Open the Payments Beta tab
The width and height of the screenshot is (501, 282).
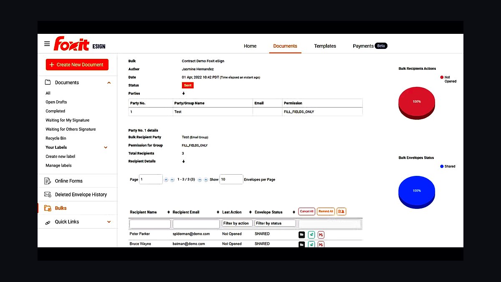pos(370,46)
